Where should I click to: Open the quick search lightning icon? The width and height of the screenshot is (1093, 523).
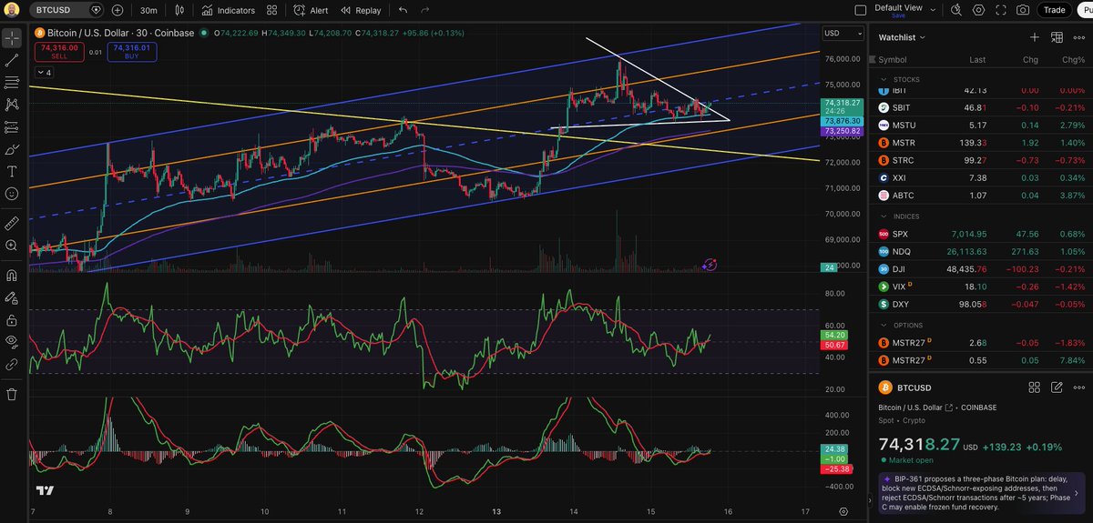(955, 10)
